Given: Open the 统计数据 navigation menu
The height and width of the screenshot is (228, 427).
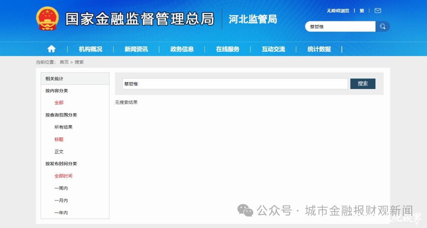Looking at the screenshot, I should (318, 49).
